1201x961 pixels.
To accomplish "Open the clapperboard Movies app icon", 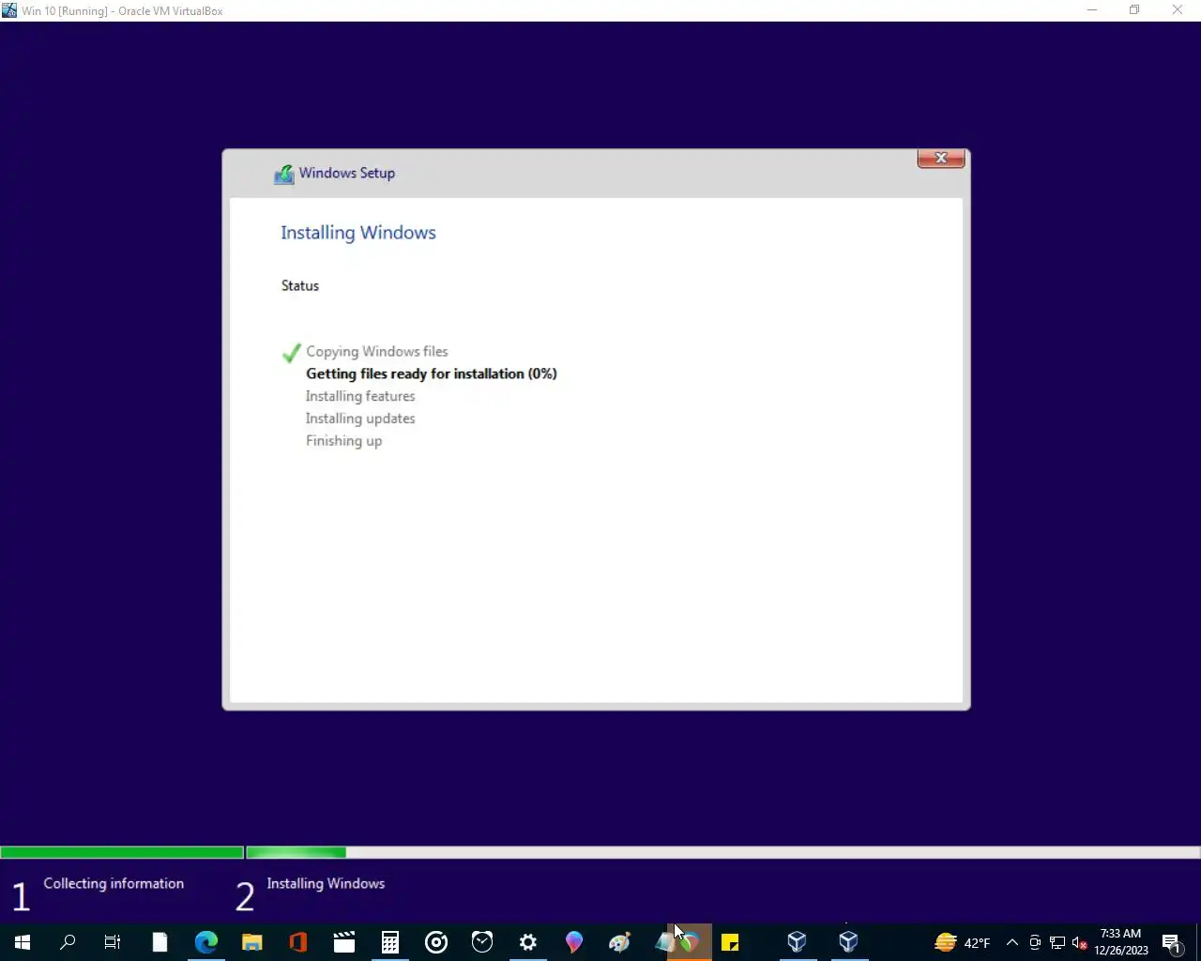I will [x=344, y=942].
